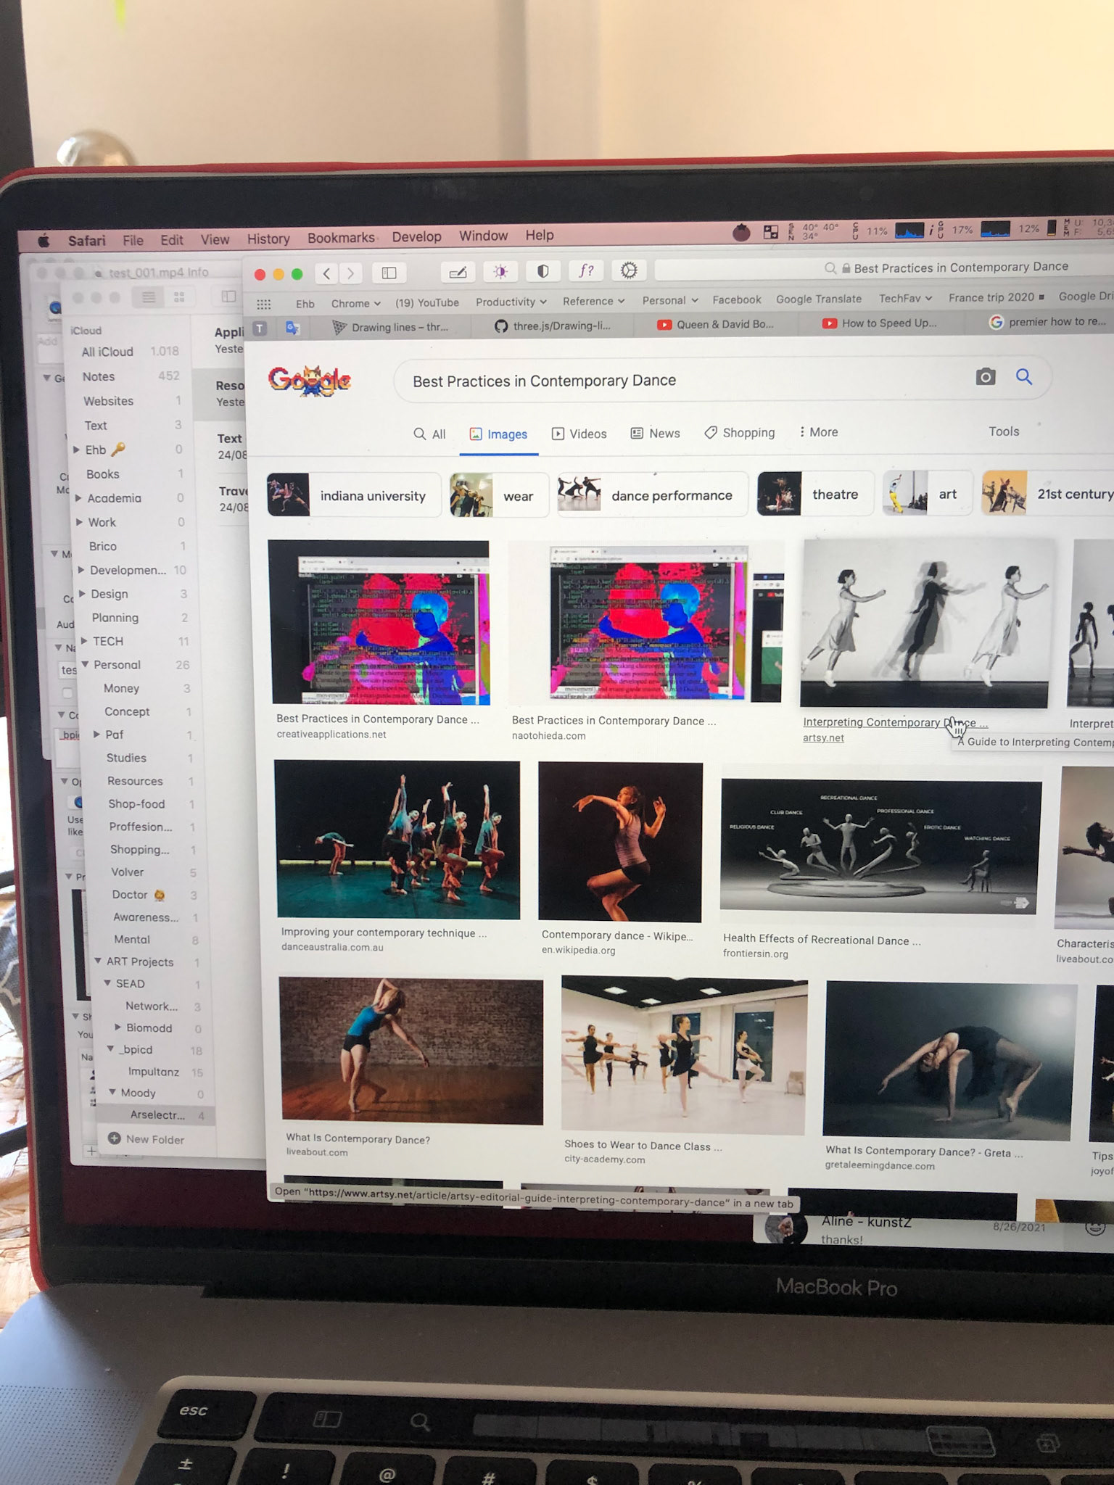This screenshot has width=1114, height=1485.
Task: Click the camera search-by-image icon
Action: 985,376
